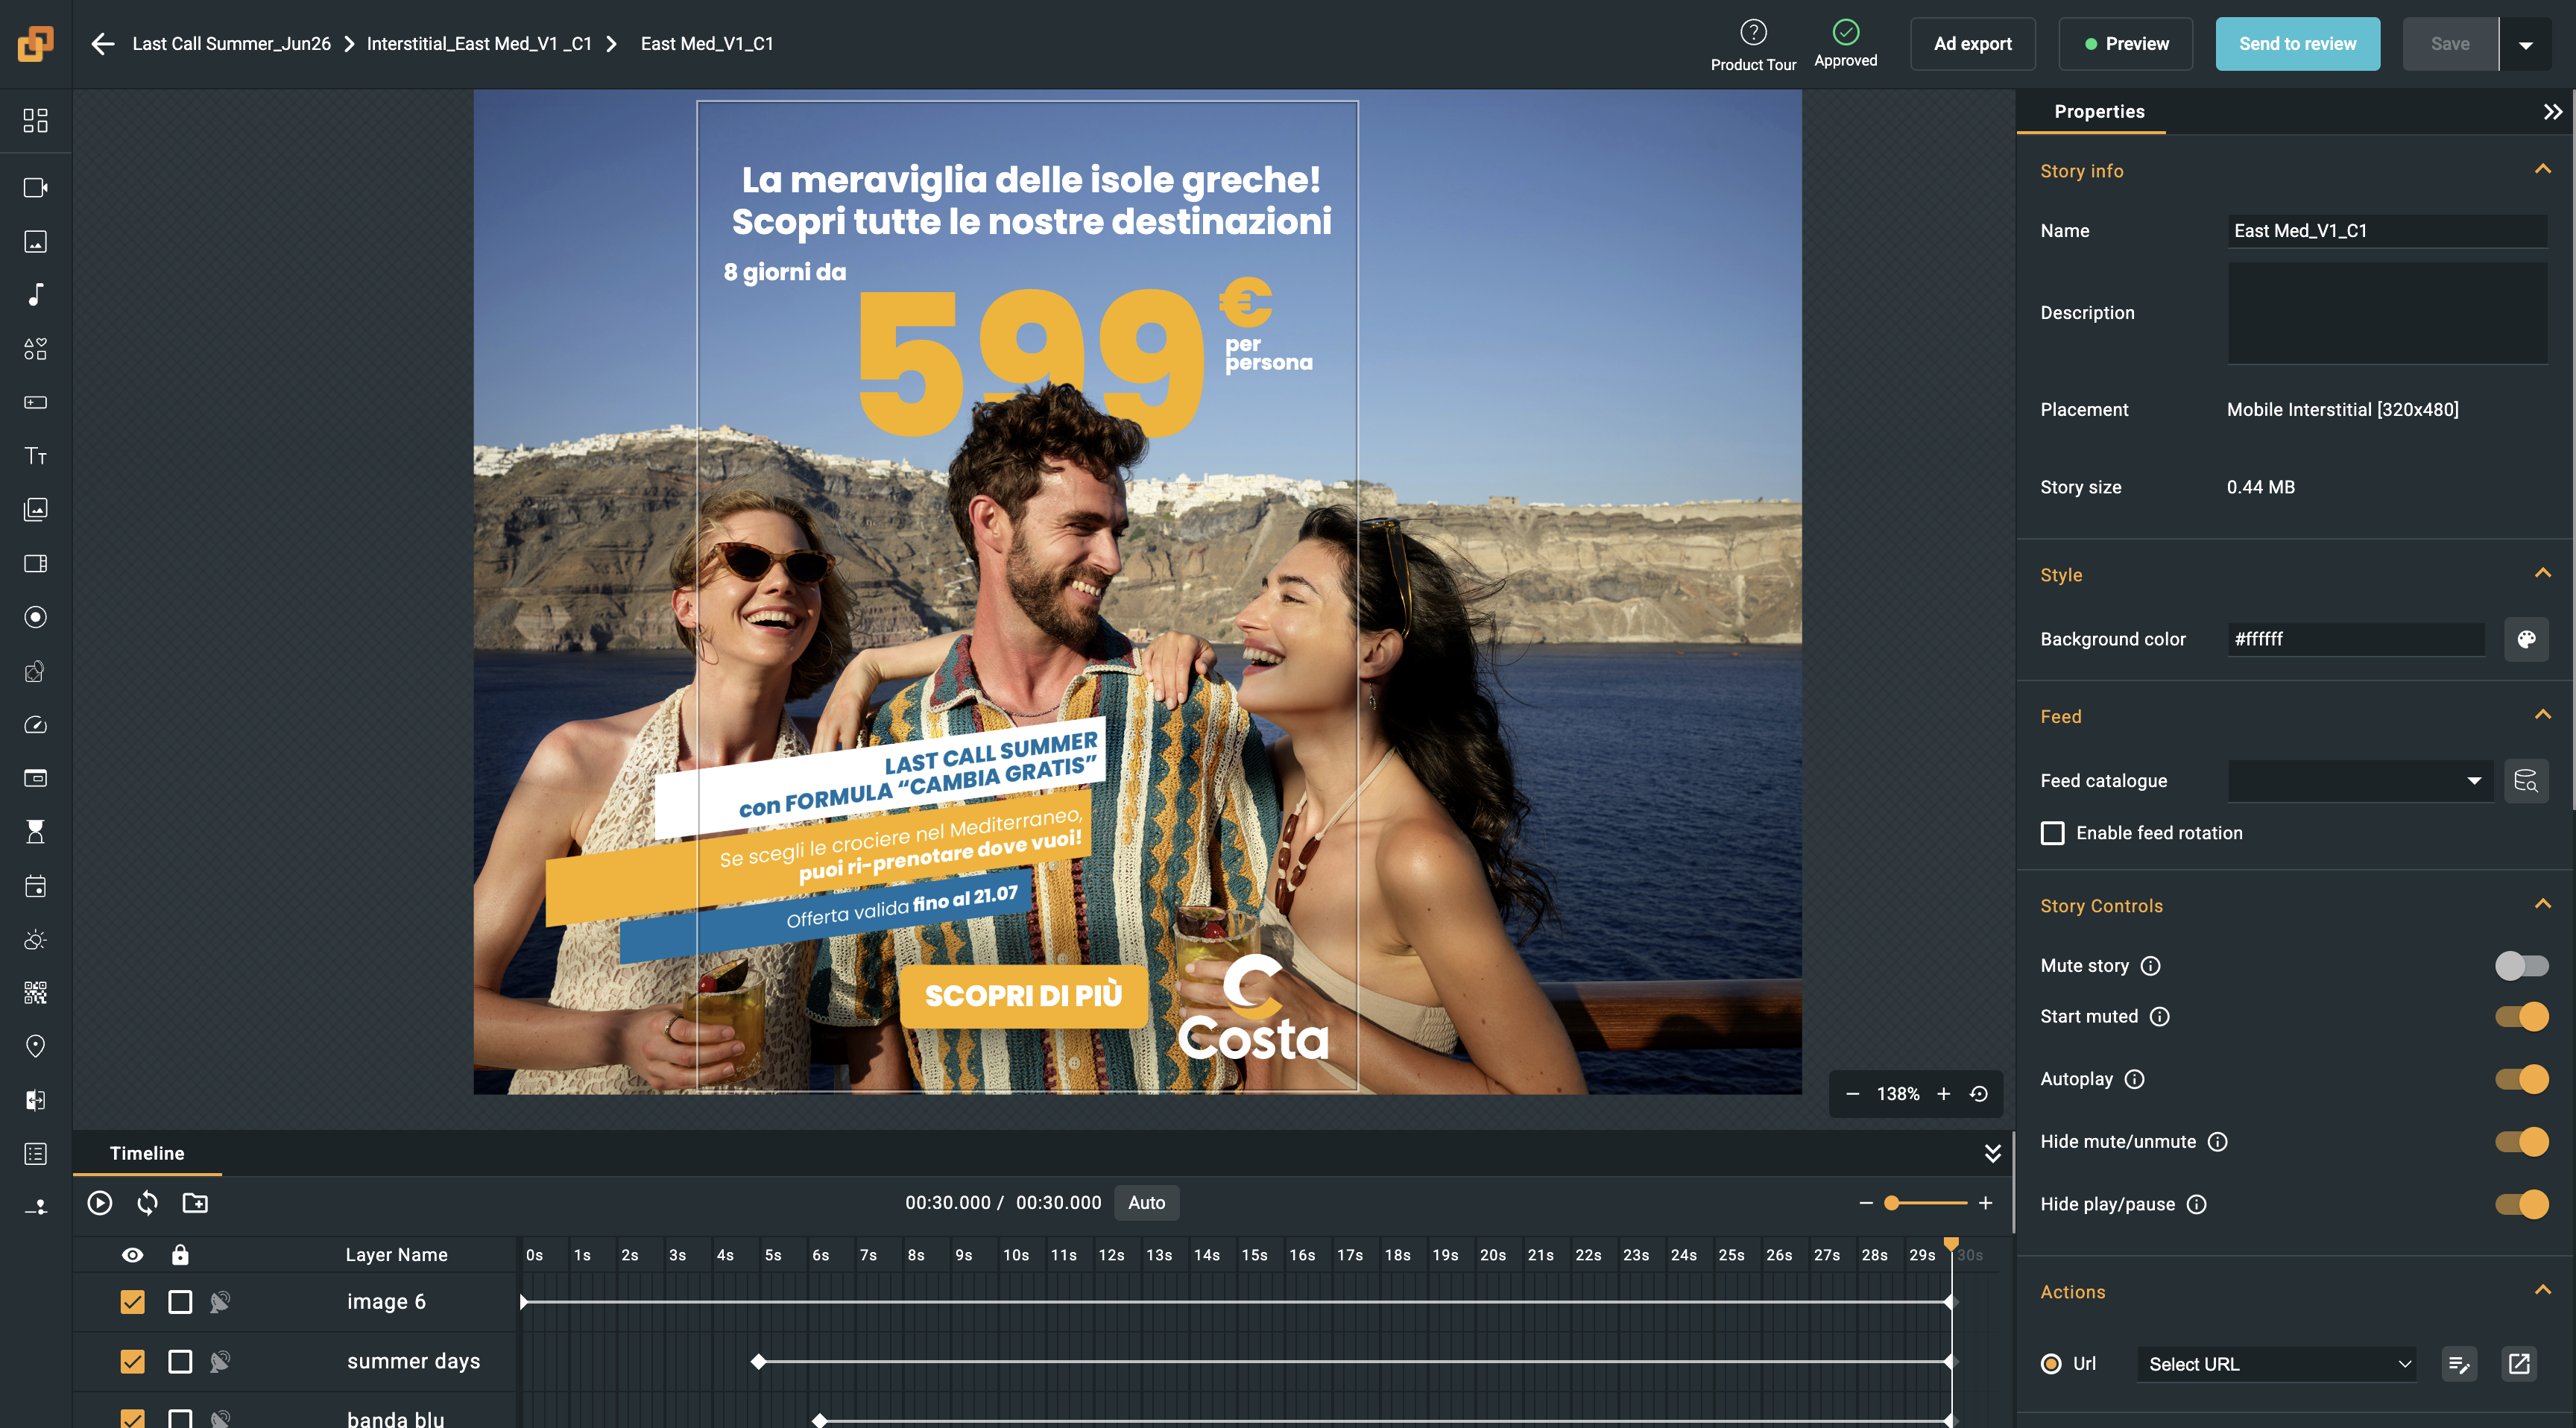Open the Product Tour help icon
The image size is (2576, 1428).
1753,33
